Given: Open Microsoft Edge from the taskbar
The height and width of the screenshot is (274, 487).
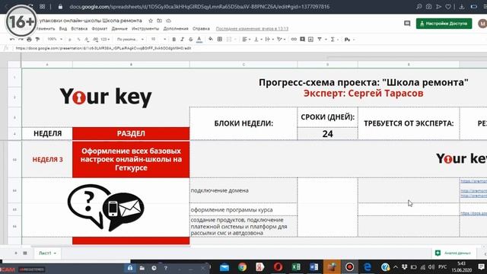Looking at the screenshot, I should (368, 267).
